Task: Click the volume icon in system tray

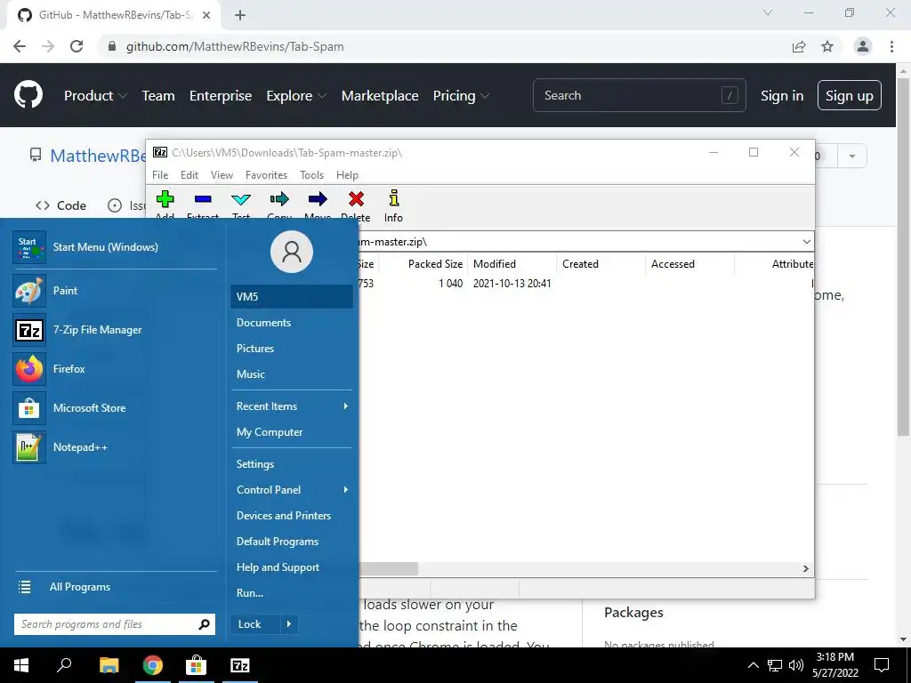Action: (796, 665)
